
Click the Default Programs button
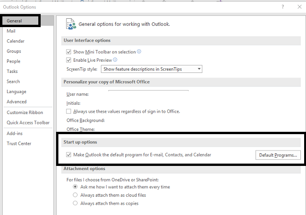278,155
